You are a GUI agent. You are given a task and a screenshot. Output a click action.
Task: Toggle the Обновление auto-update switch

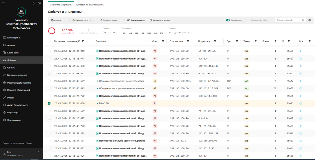(228, 20)
